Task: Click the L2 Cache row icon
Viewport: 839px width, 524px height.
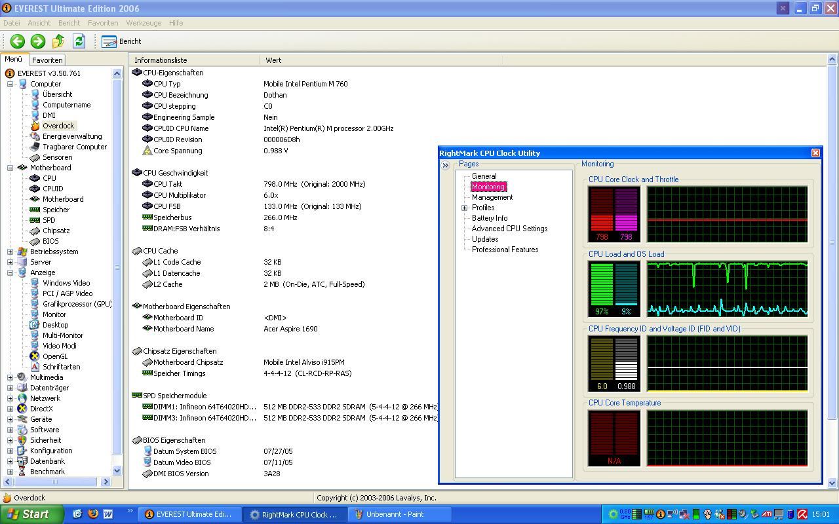Action: pyautogui.click(x=147, y=284)
